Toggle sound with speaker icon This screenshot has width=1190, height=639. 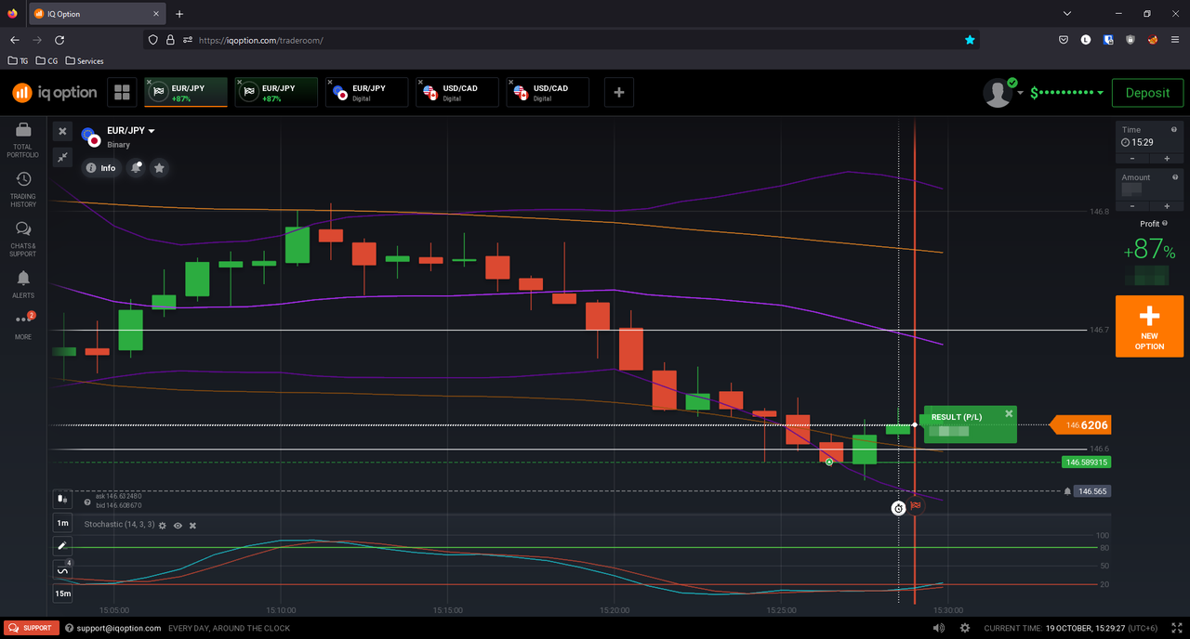939,628
